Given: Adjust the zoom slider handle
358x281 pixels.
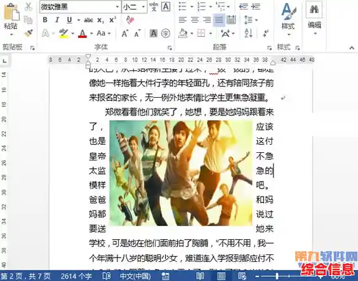Looking at the screenshot, I should (277, 276).
